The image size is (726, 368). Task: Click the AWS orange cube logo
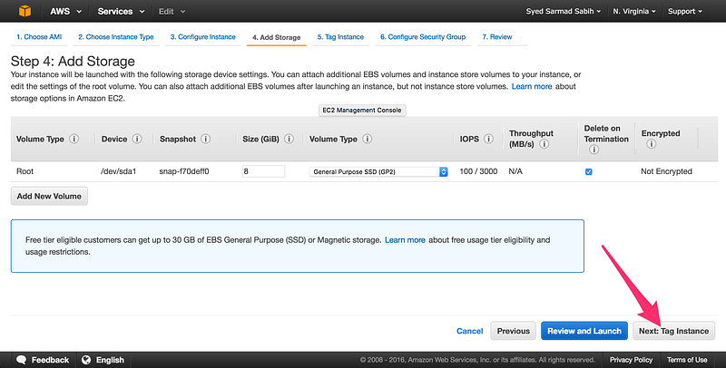click(x=25, y=11)
